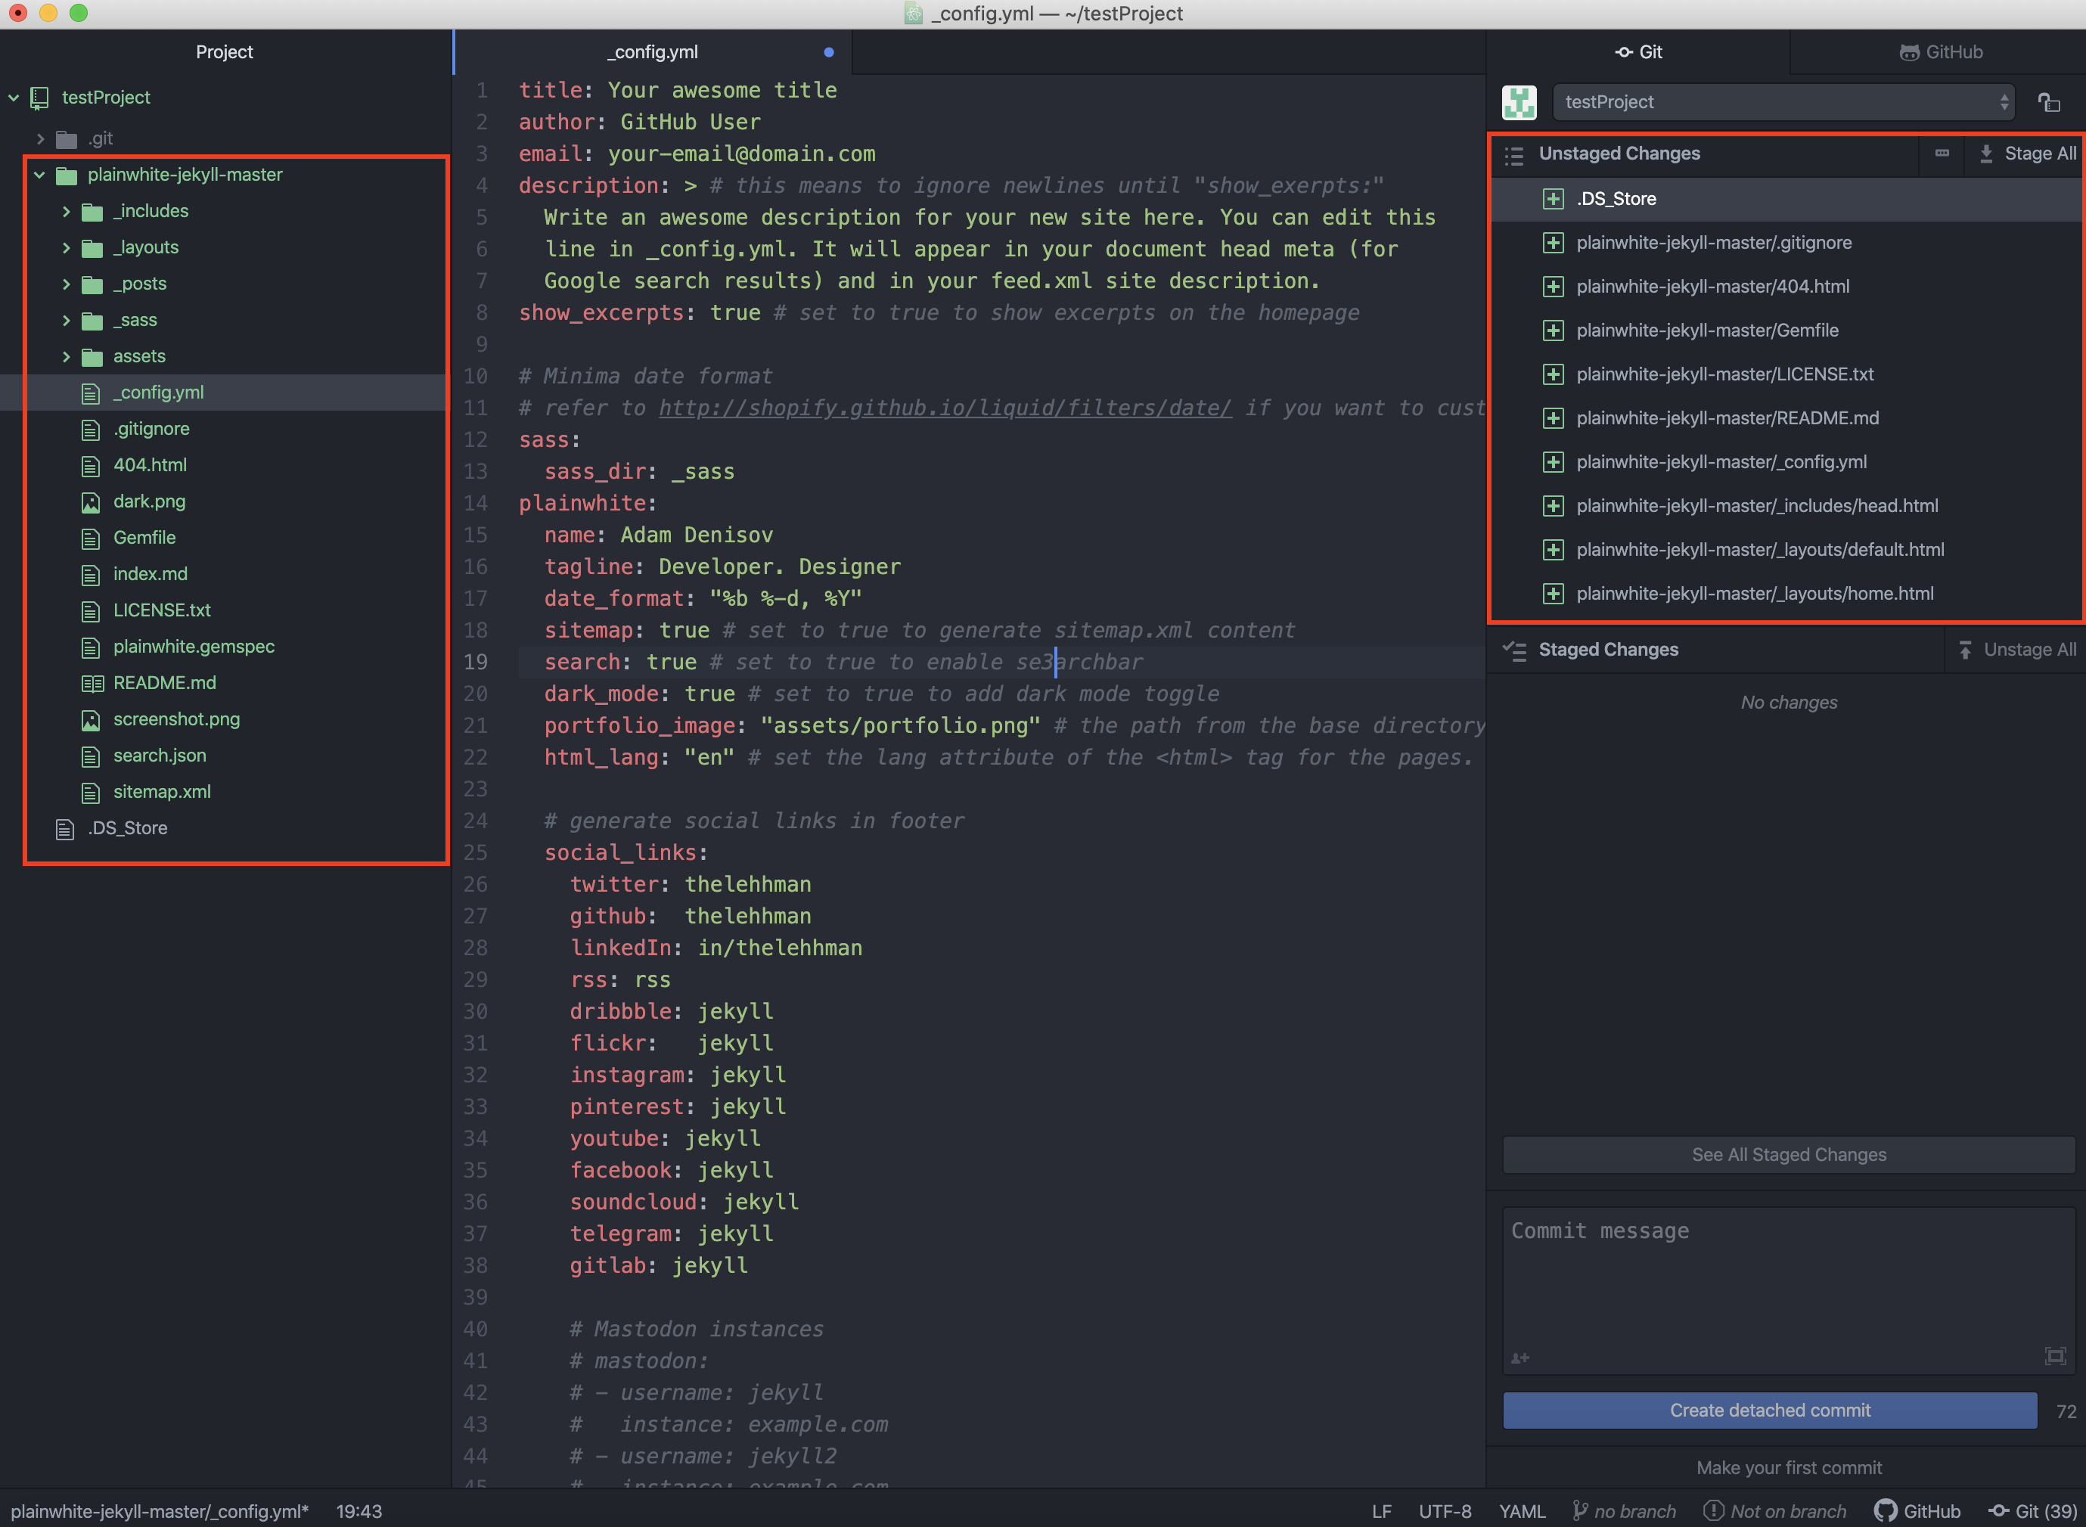Image resolution: width=2086 pixels, height=1527 pixels.
Task: Click the Git (39) status bar item
Action: (x=2032, y=1510)
